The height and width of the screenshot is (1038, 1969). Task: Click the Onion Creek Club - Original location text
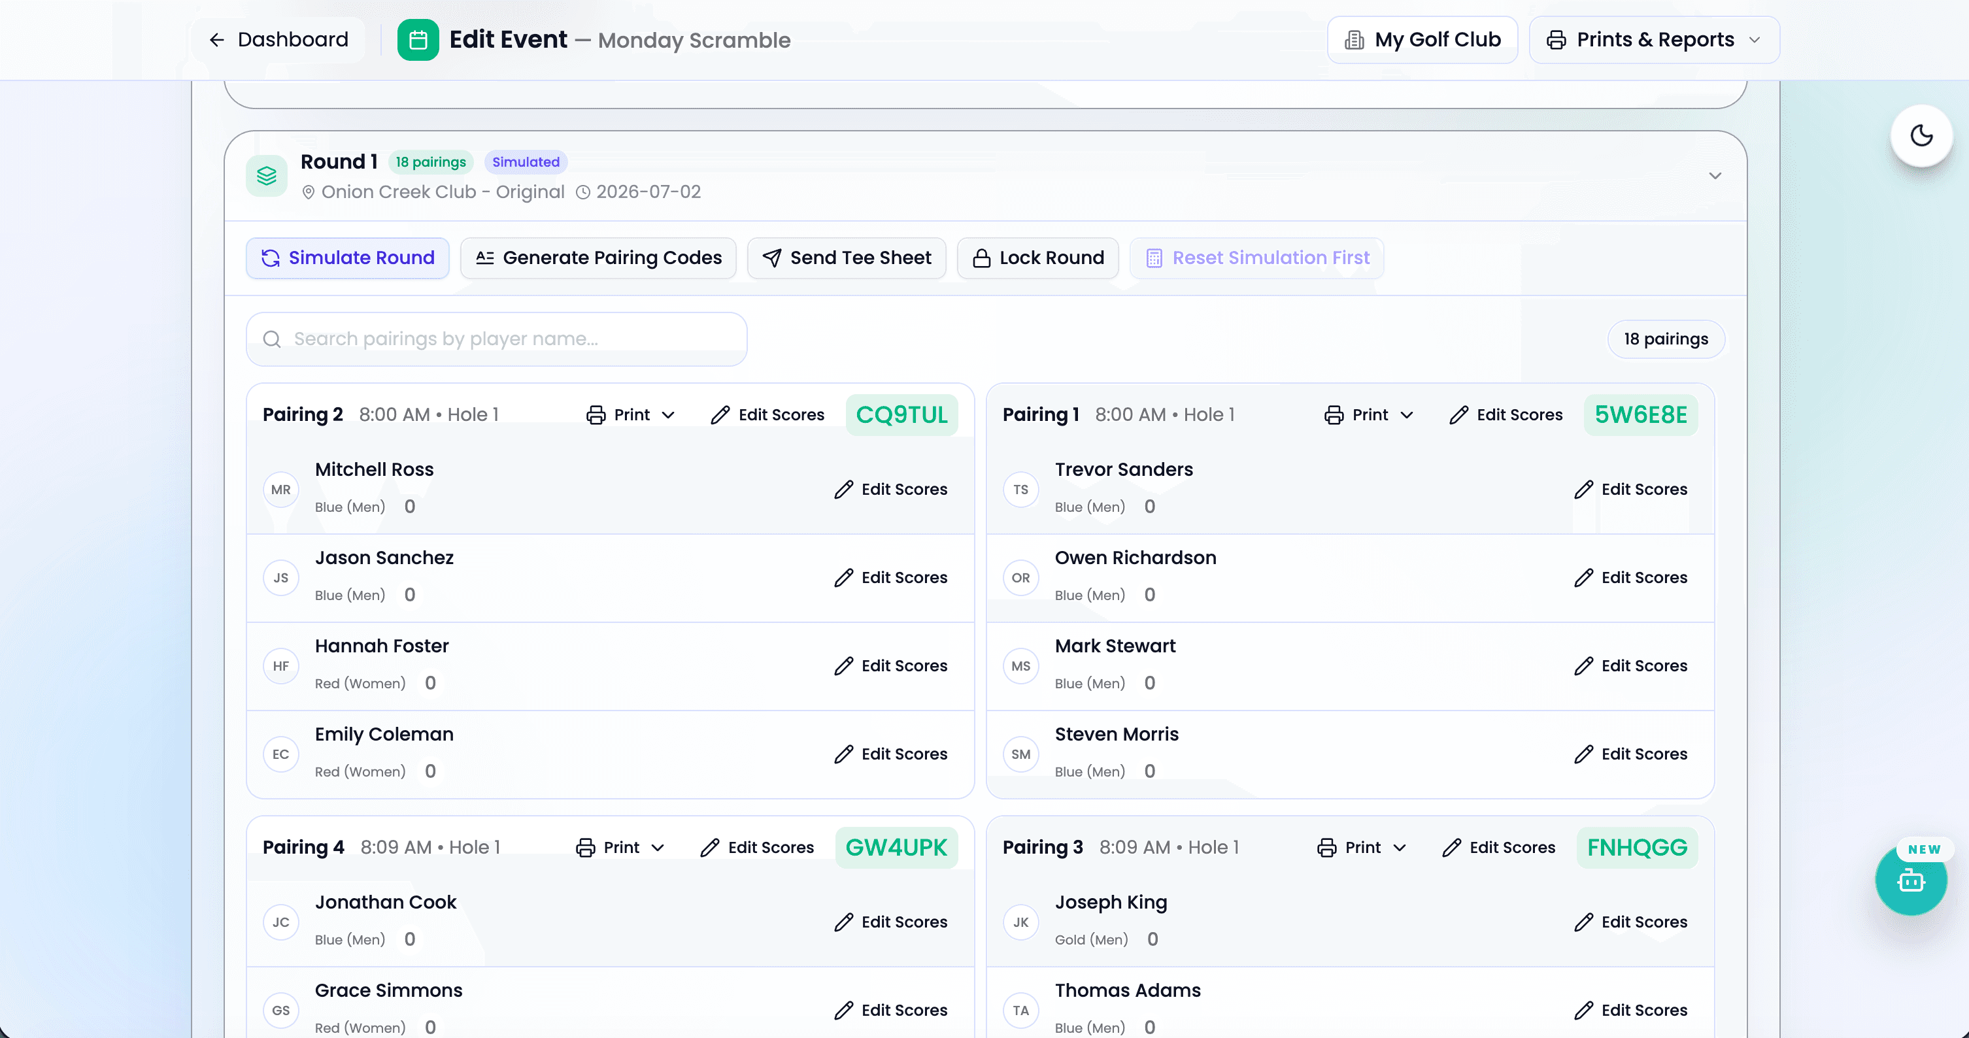point(443,192)
